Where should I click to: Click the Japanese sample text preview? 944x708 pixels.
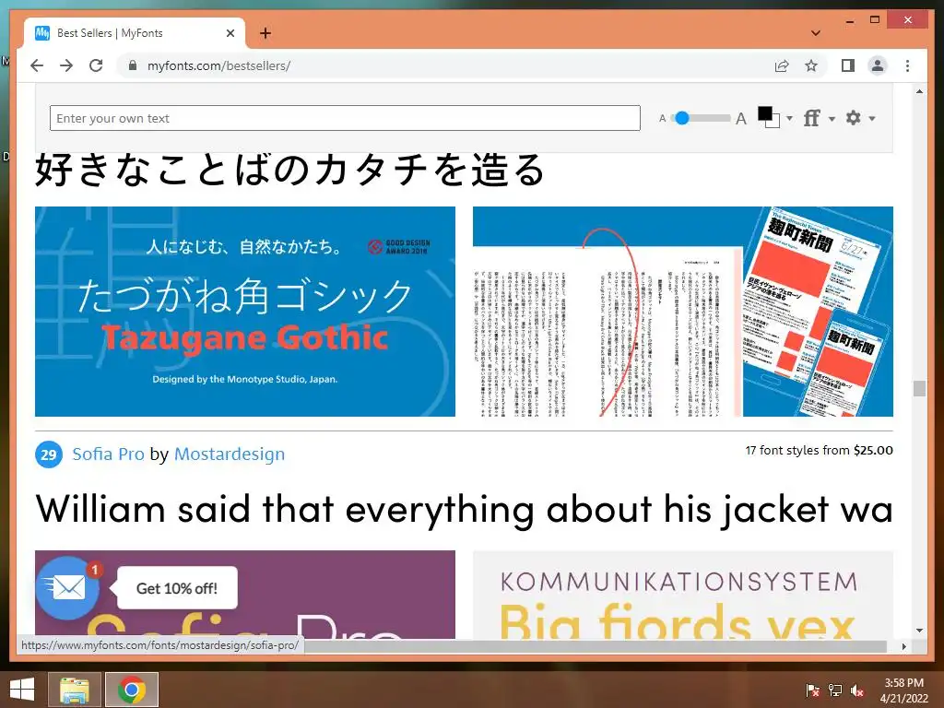(290, 170)
